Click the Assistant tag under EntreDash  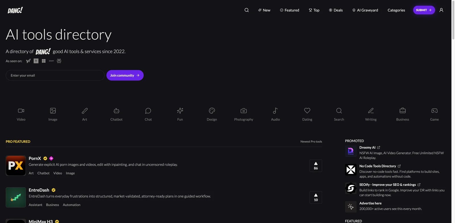pos(35,205)
